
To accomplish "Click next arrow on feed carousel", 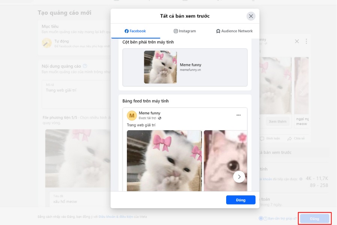I will tap(239, 177).
